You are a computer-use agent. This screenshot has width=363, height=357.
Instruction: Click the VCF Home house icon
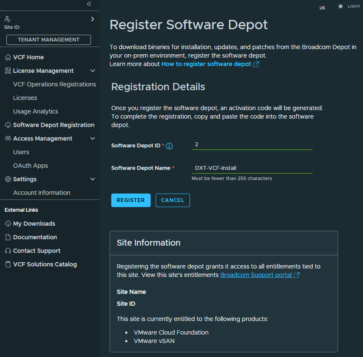coord(8,57)
